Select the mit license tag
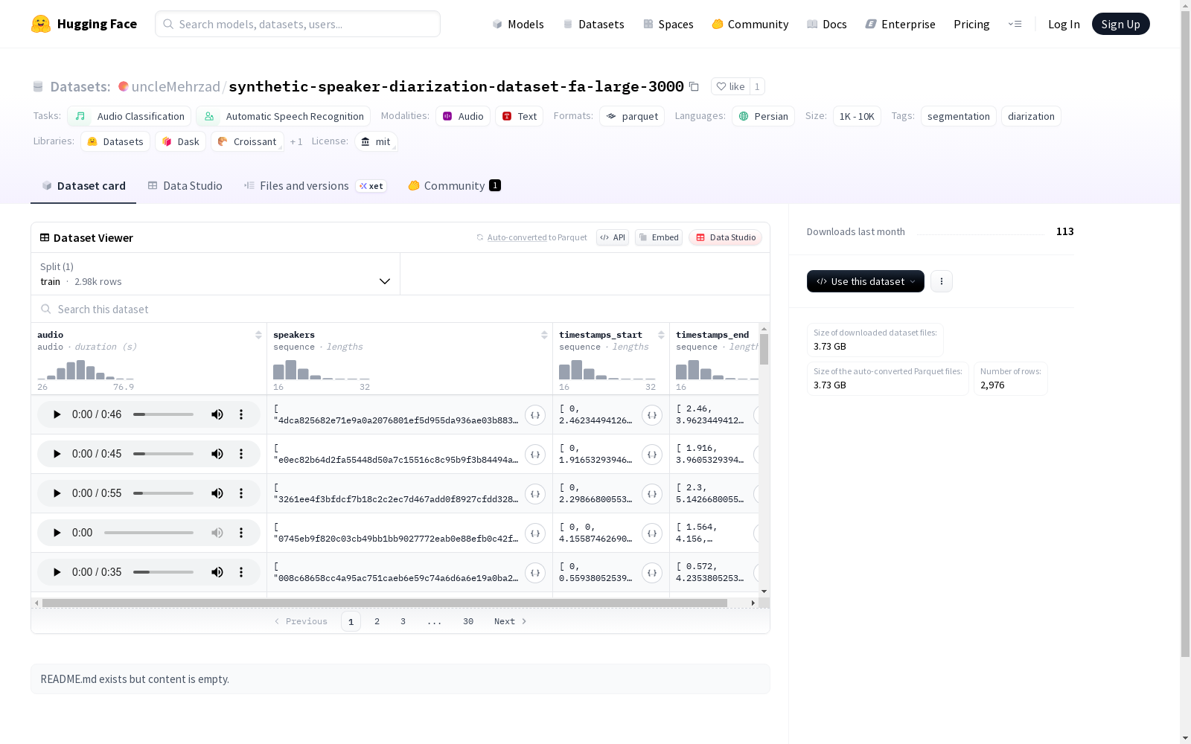This screenshot has height=744, width=1191. 376,141
